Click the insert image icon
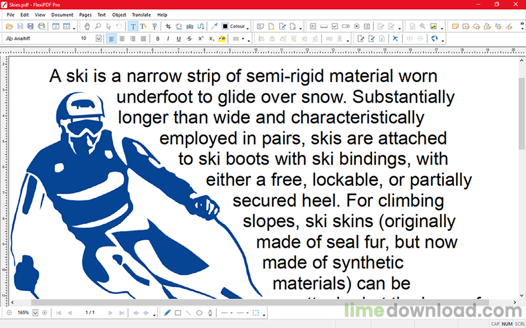Viewport: 526px width, 328px height. click(433, 26)
